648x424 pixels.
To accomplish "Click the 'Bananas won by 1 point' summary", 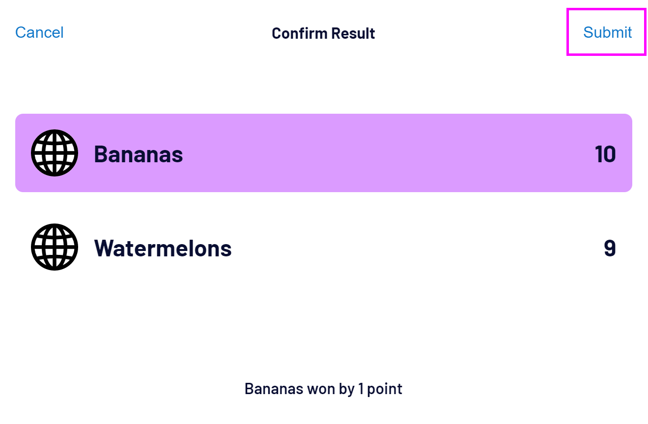I will click(x=323, y=389).
